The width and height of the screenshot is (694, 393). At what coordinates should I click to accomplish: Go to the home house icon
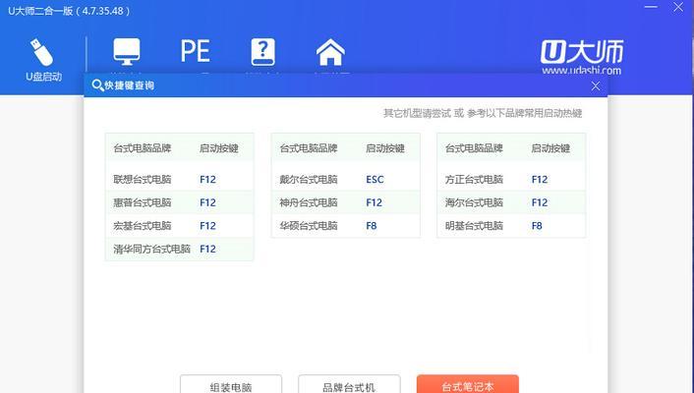330,52
